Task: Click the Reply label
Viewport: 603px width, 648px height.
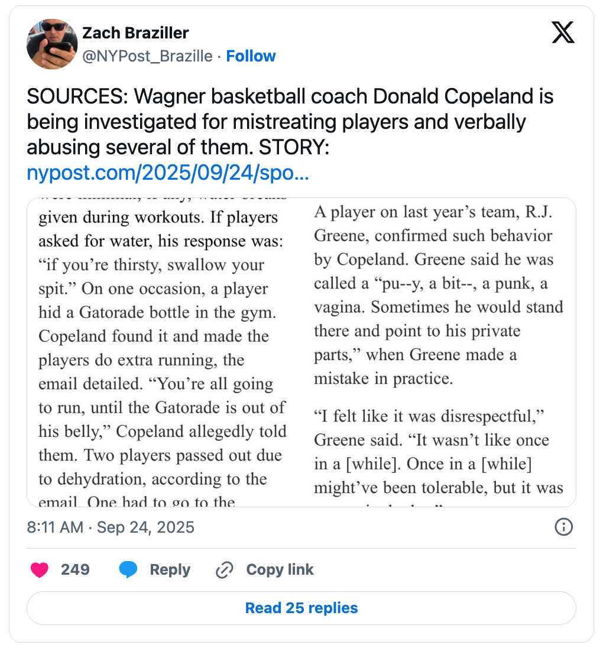Action: pos(170,569)
